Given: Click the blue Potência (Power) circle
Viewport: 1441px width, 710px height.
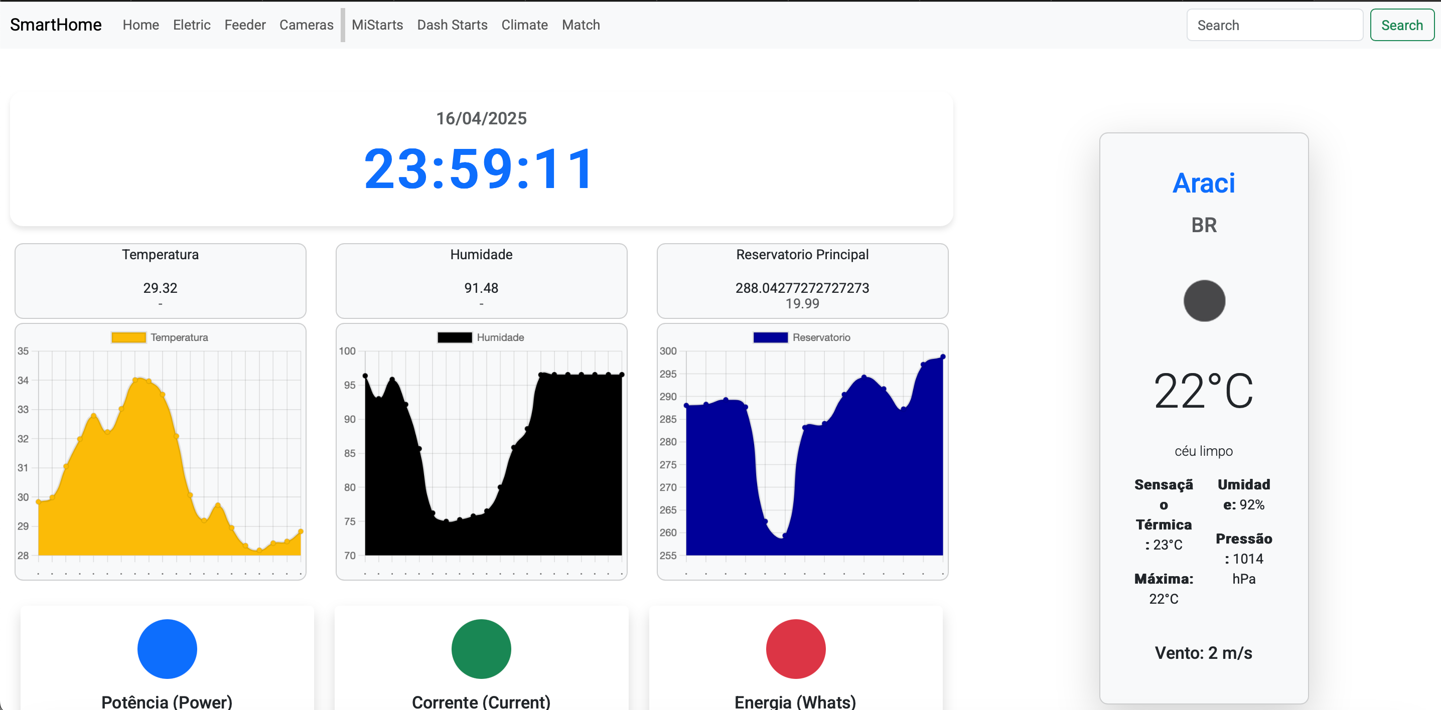Looking at the screenshot, I should coord(167,648).
